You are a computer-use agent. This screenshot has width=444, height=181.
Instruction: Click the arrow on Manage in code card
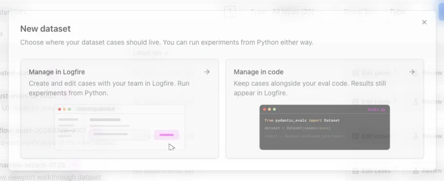tap(412, 72)
